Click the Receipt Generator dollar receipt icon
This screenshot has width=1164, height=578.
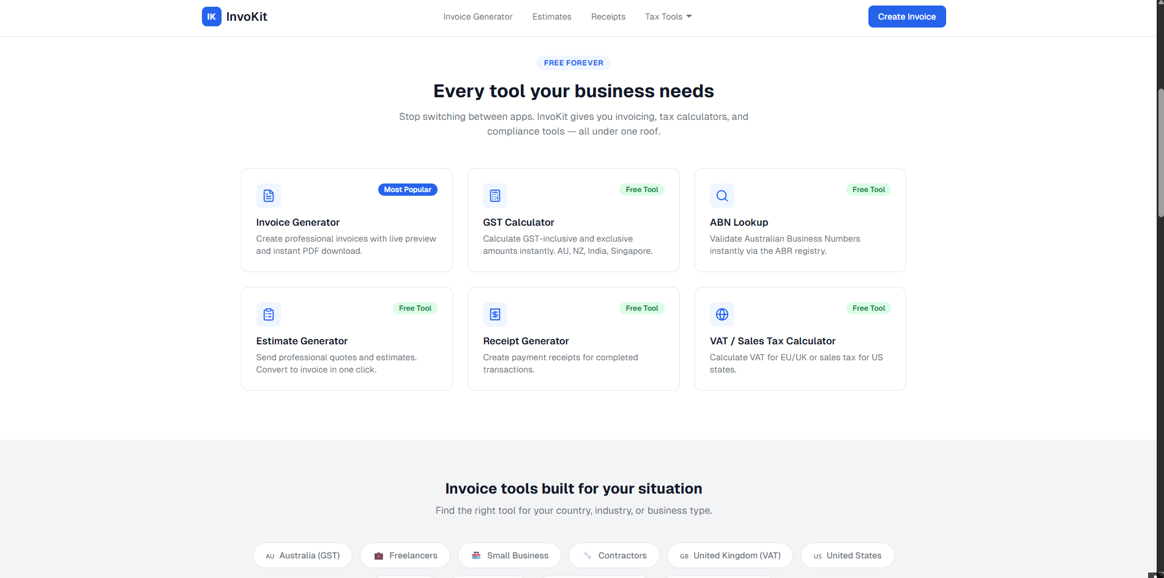pos(495,314)
